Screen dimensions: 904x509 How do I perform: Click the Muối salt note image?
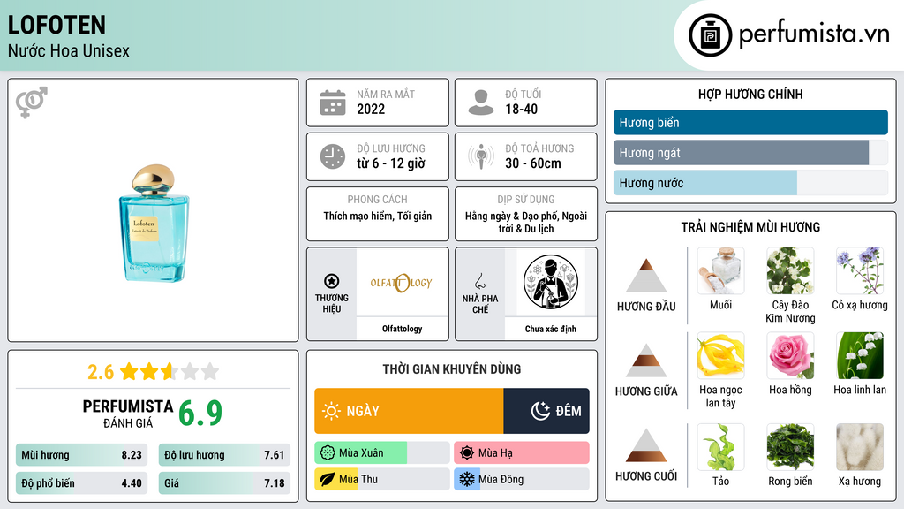pos(720,271)
